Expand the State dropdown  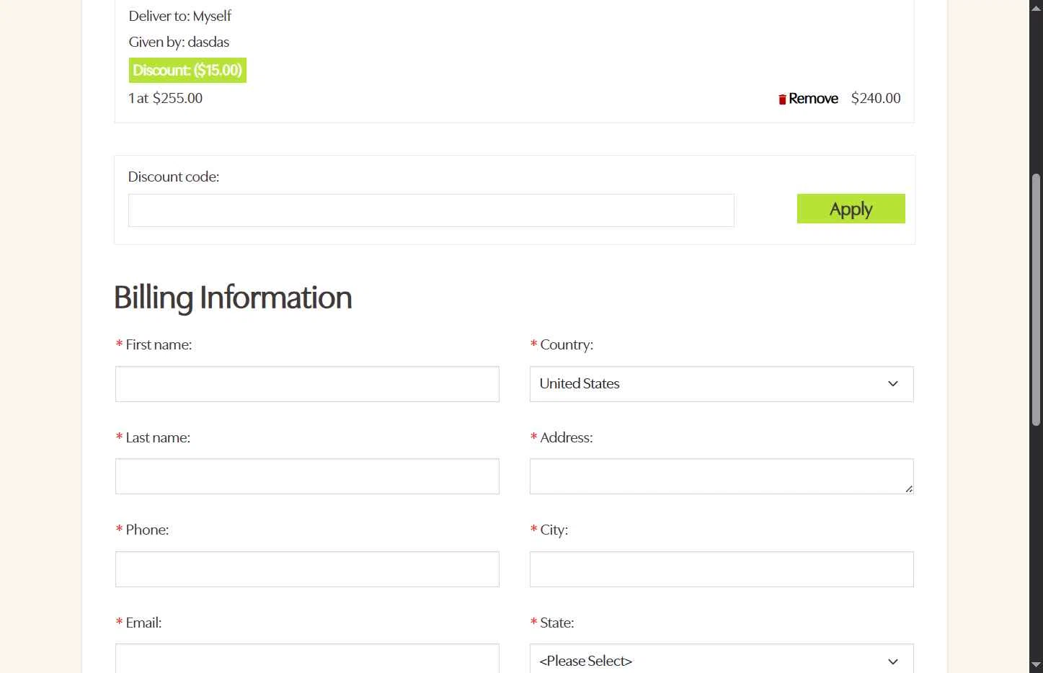[722, 659]
